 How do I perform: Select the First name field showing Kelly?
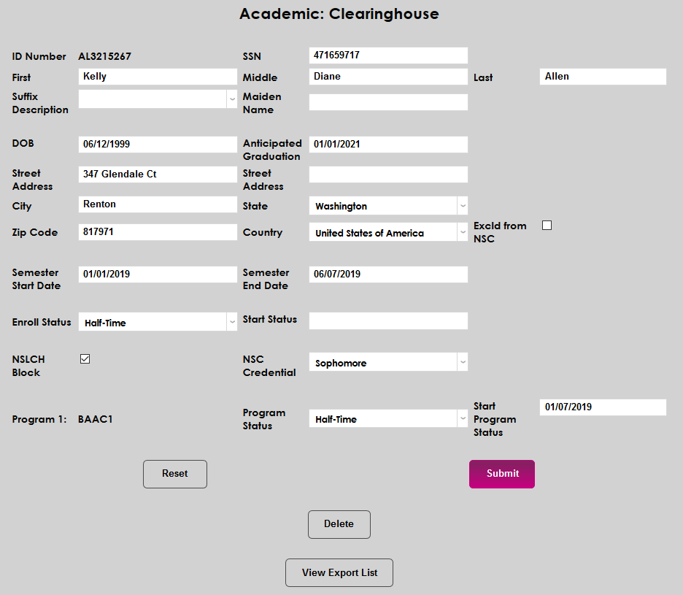[157, 76]
